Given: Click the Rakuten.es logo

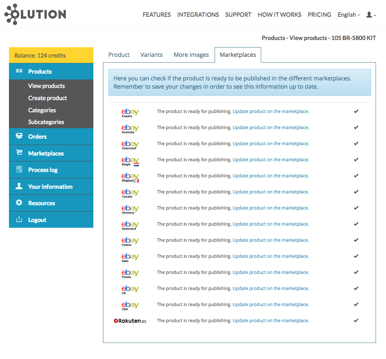Looking at the screenshot, I should point(130,321).
